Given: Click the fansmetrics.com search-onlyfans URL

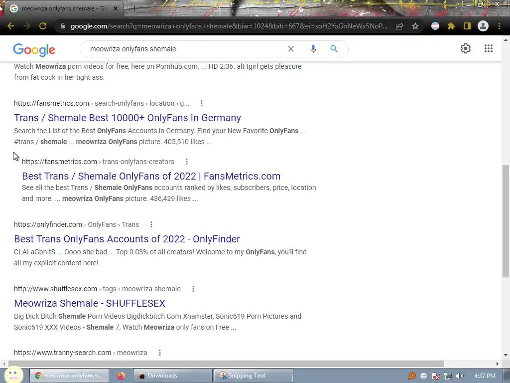Looking at the screenshot, I should tap(102, 103).
